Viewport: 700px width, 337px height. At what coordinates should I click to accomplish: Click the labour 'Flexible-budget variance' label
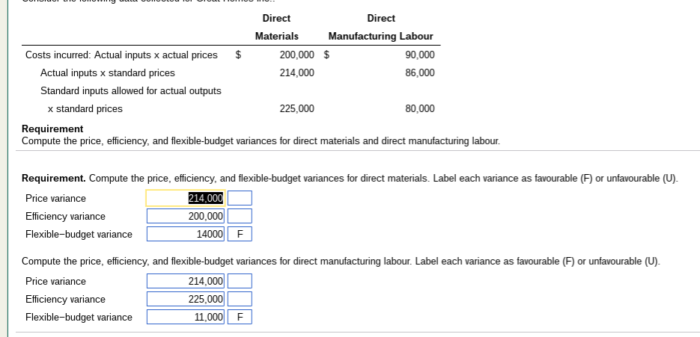tap(79, 317)
